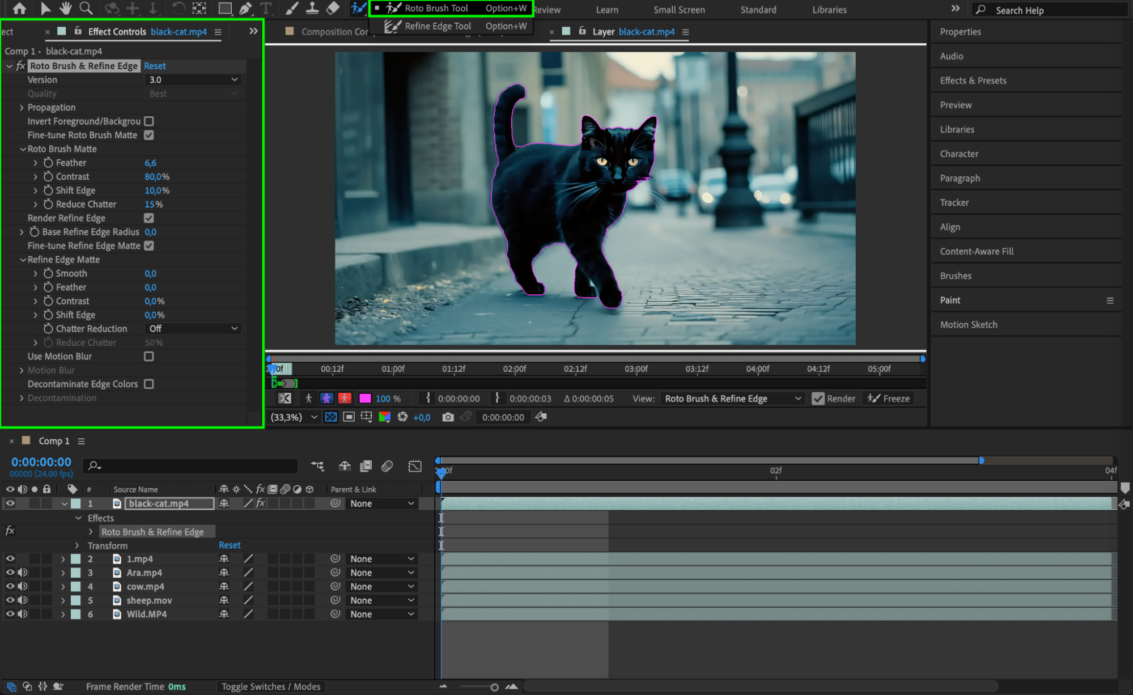The width and height of the screenshot is (1133, 695).
Task: Switch to the Standard workspace
Action: pos(758,10)
